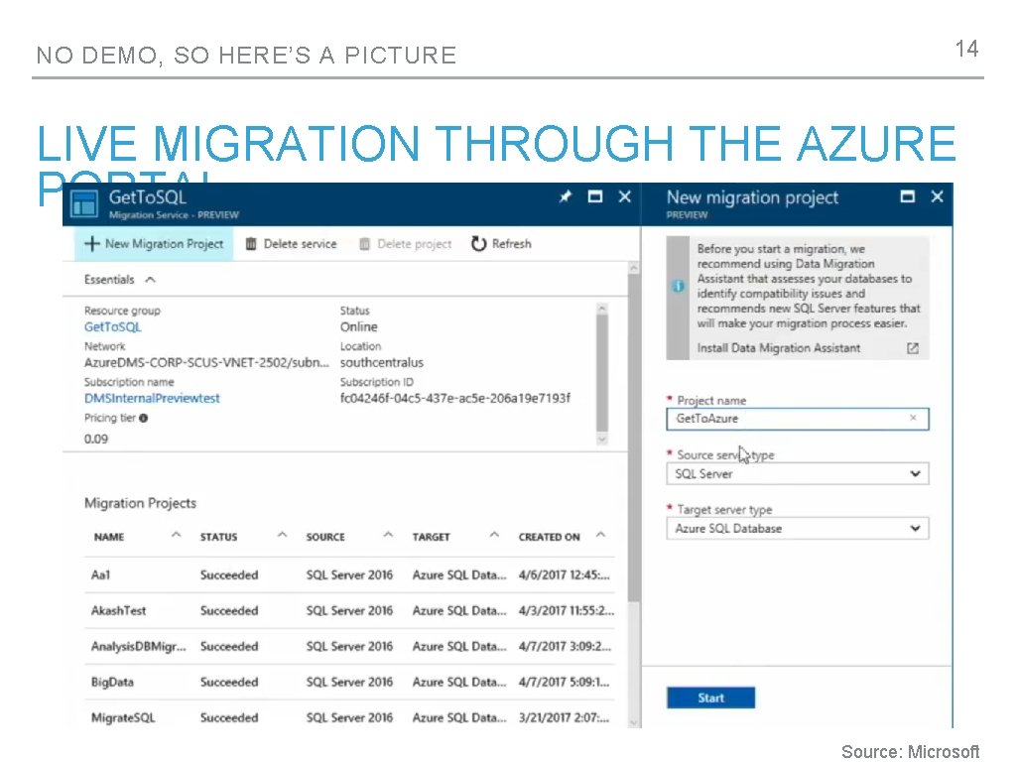1016x762 pixels.
Task: Click the Start button
Action: (710, 698)
